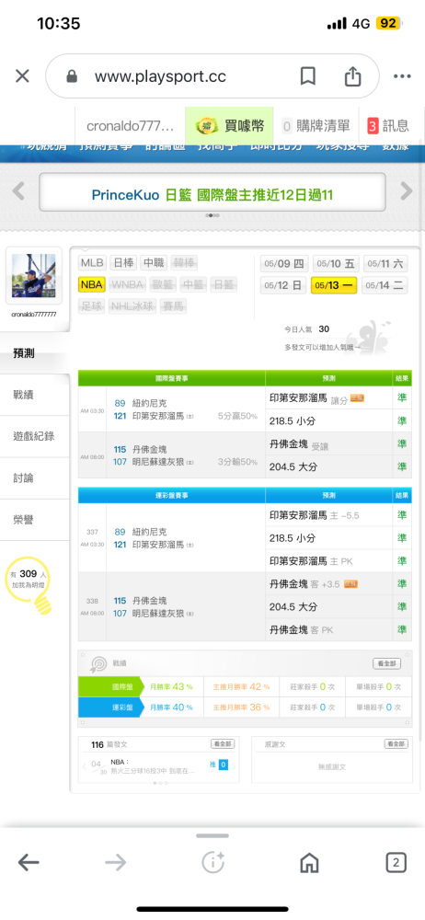Pick date 05/11 六
This screenshot has height=920, width=425.
[x=385, y=263]
